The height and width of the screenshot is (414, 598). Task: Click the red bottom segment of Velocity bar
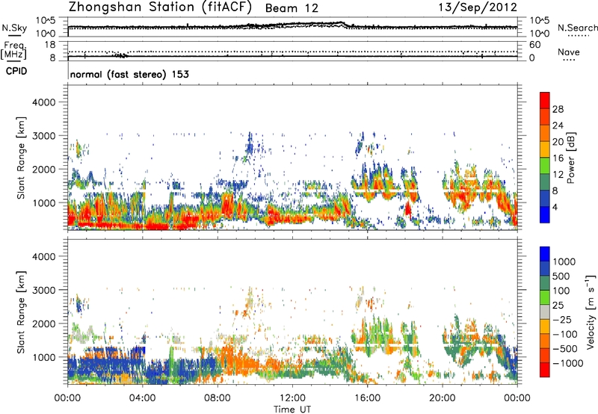point(545,370)
